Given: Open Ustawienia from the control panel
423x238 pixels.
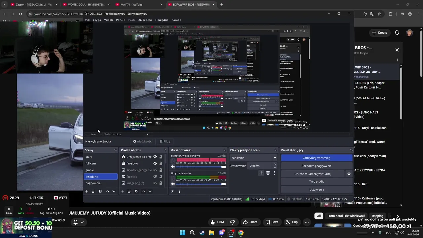Looking at the screenshot, I should pos(316,189).
